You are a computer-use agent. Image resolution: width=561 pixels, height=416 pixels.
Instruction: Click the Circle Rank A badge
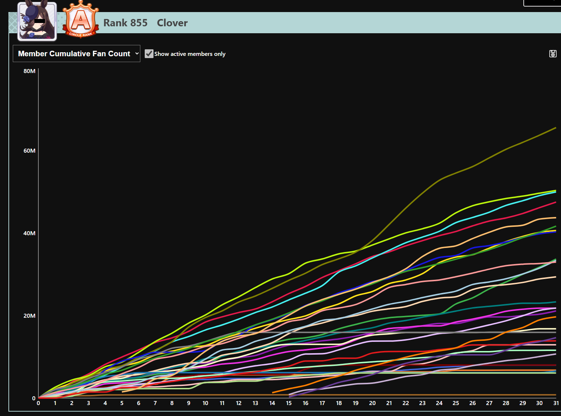click(81, 19)
